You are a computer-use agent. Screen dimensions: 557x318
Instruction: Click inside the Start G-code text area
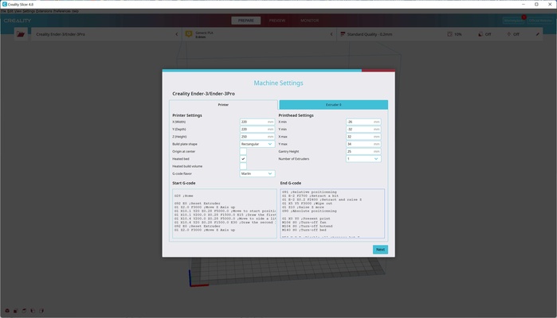click(225, 213)
